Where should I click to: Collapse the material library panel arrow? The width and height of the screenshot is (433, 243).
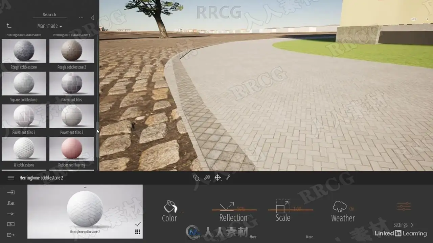coord(92,18)
